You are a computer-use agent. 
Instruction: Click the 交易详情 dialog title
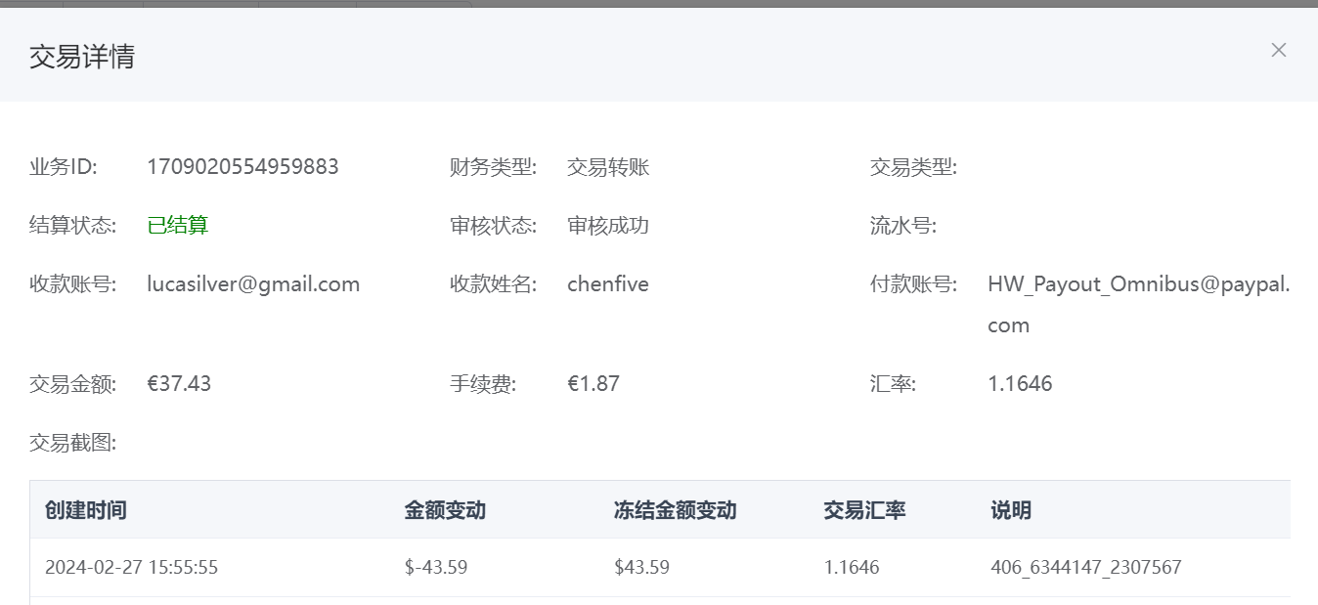82,57
